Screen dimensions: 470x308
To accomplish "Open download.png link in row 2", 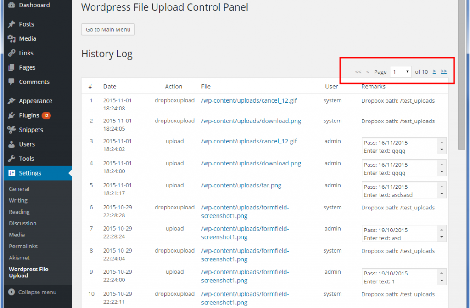I will tap(251, 121).
